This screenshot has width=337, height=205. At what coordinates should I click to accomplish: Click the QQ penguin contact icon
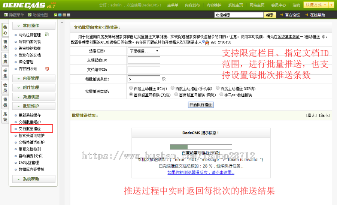tap(207, 43)
